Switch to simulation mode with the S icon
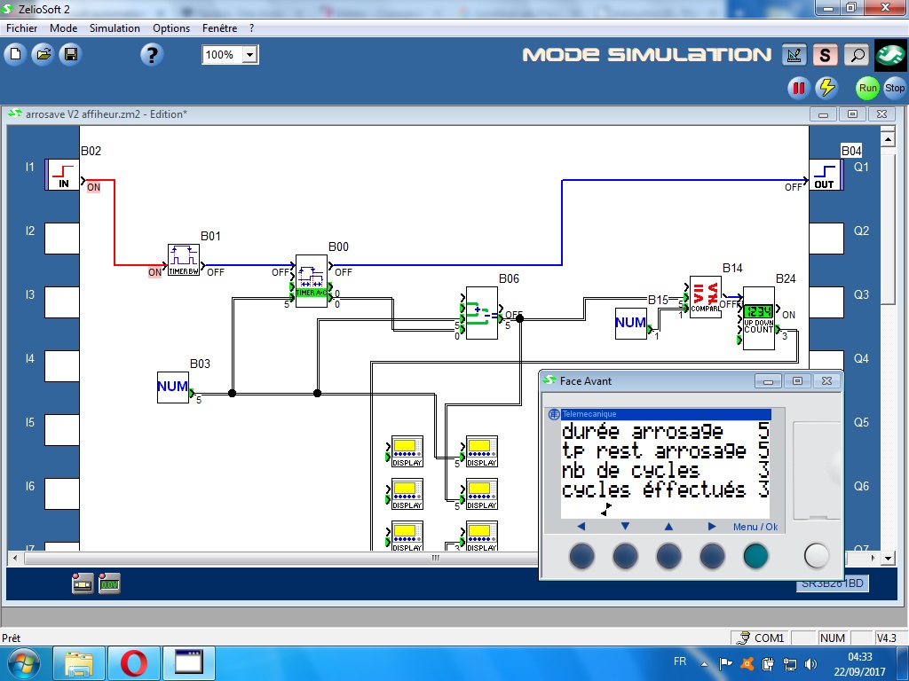The image size is (909, 681). point(826,55)
